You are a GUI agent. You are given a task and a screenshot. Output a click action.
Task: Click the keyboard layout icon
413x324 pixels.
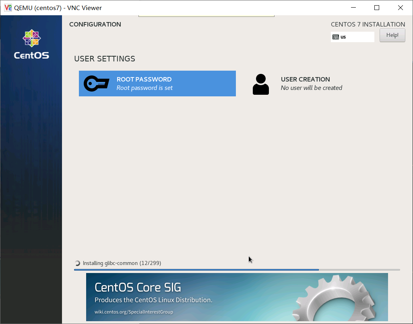(336, 37)
